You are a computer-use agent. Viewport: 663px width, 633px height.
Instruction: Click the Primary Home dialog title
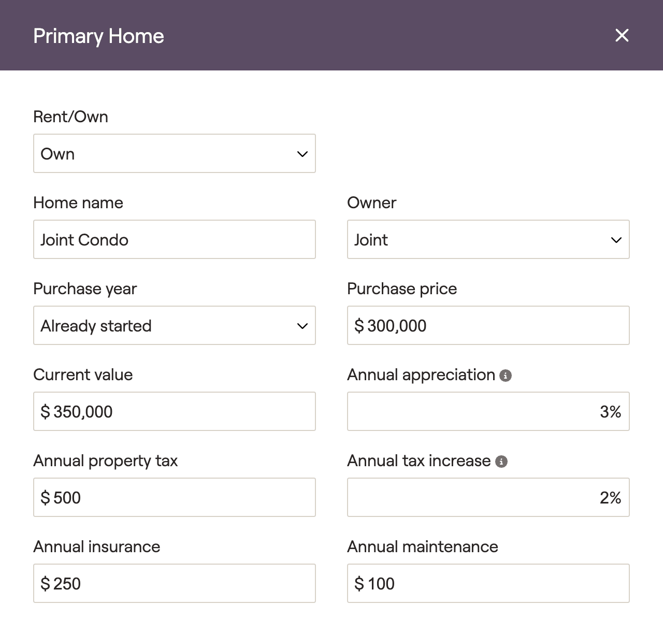(x=98, y=36)
